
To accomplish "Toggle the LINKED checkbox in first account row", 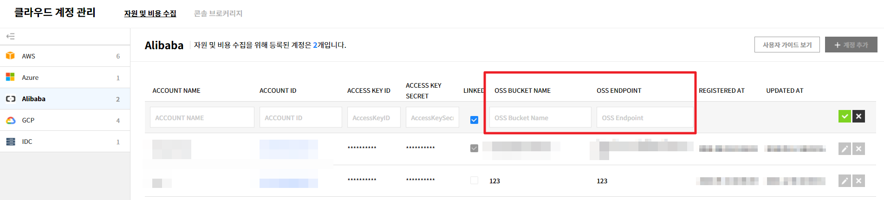I will click(x=474, y=148).
